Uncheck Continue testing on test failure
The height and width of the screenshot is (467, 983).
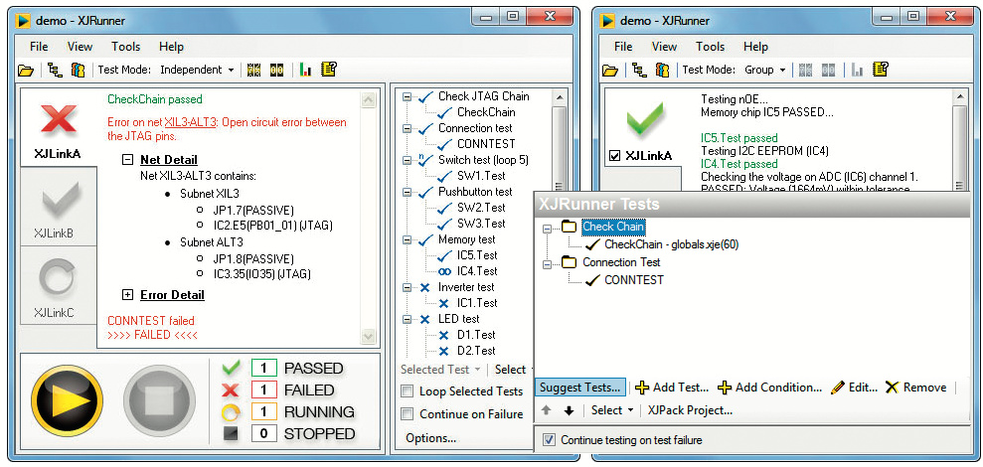click(549, 440)
